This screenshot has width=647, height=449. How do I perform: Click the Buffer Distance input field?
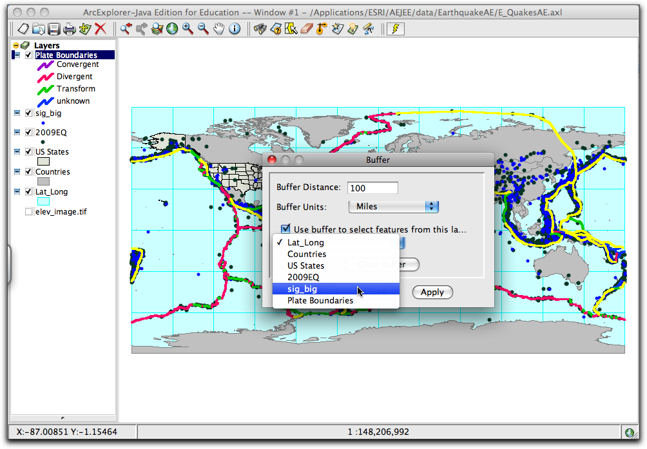(372, 188)
